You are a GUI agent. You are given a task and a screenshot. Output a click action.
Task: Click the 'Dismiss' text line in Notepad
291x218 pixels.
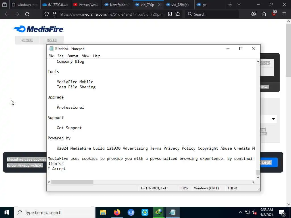(x=55, y=163)
